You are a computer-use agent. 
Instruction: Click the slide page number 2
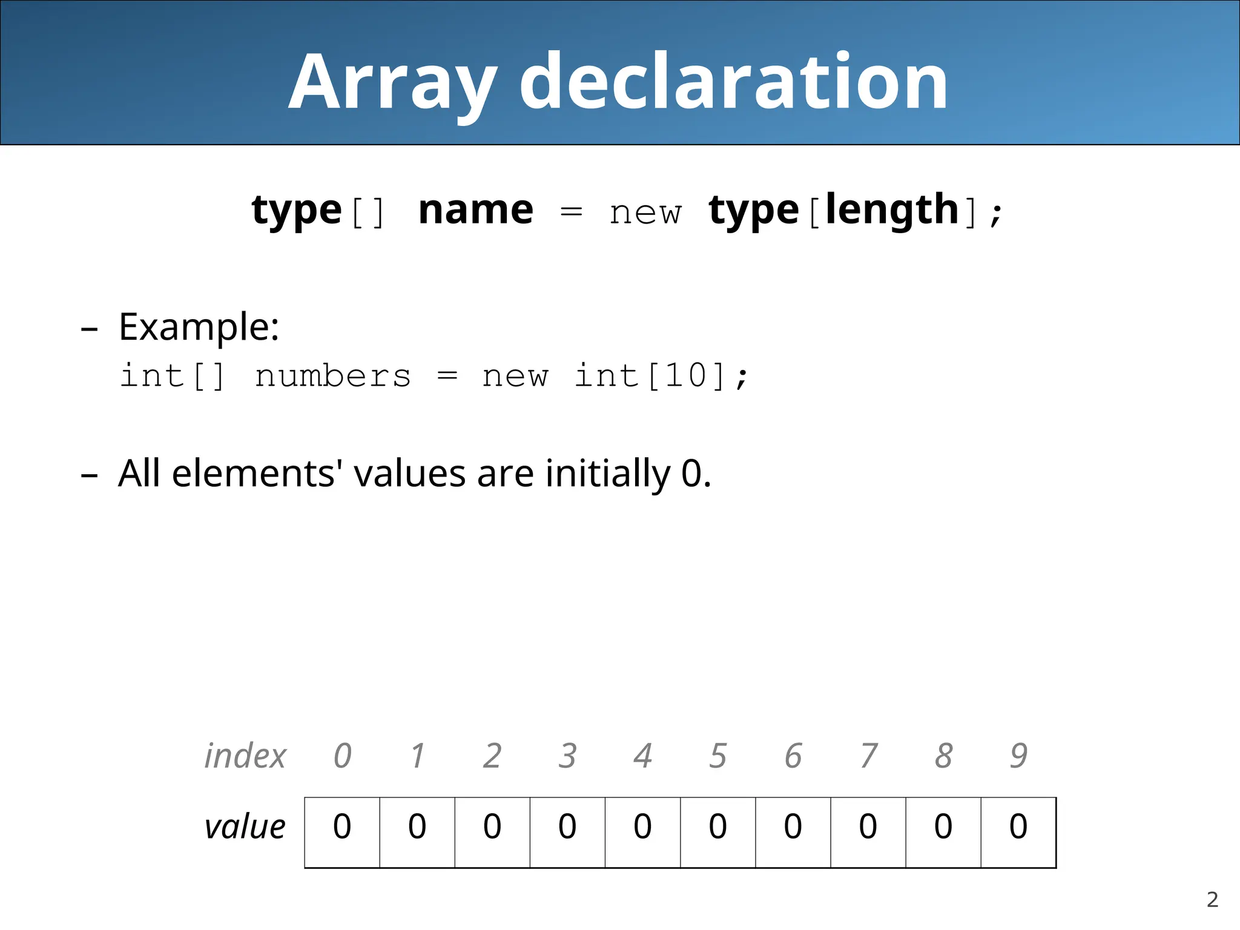tap(1212, 900)
